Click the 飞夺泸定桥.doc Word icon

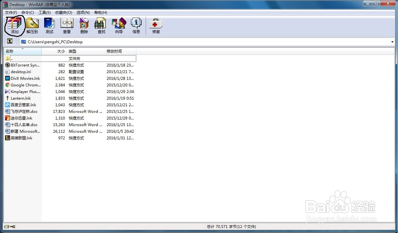point(7,111)
